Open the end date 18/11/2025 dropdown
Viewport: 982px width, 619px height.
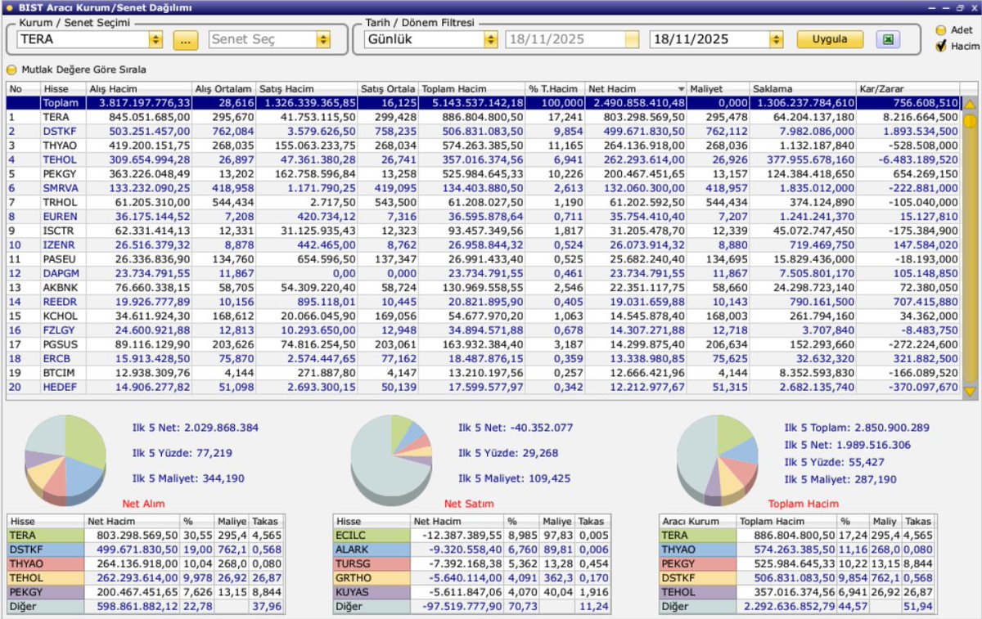pos(776,39)
